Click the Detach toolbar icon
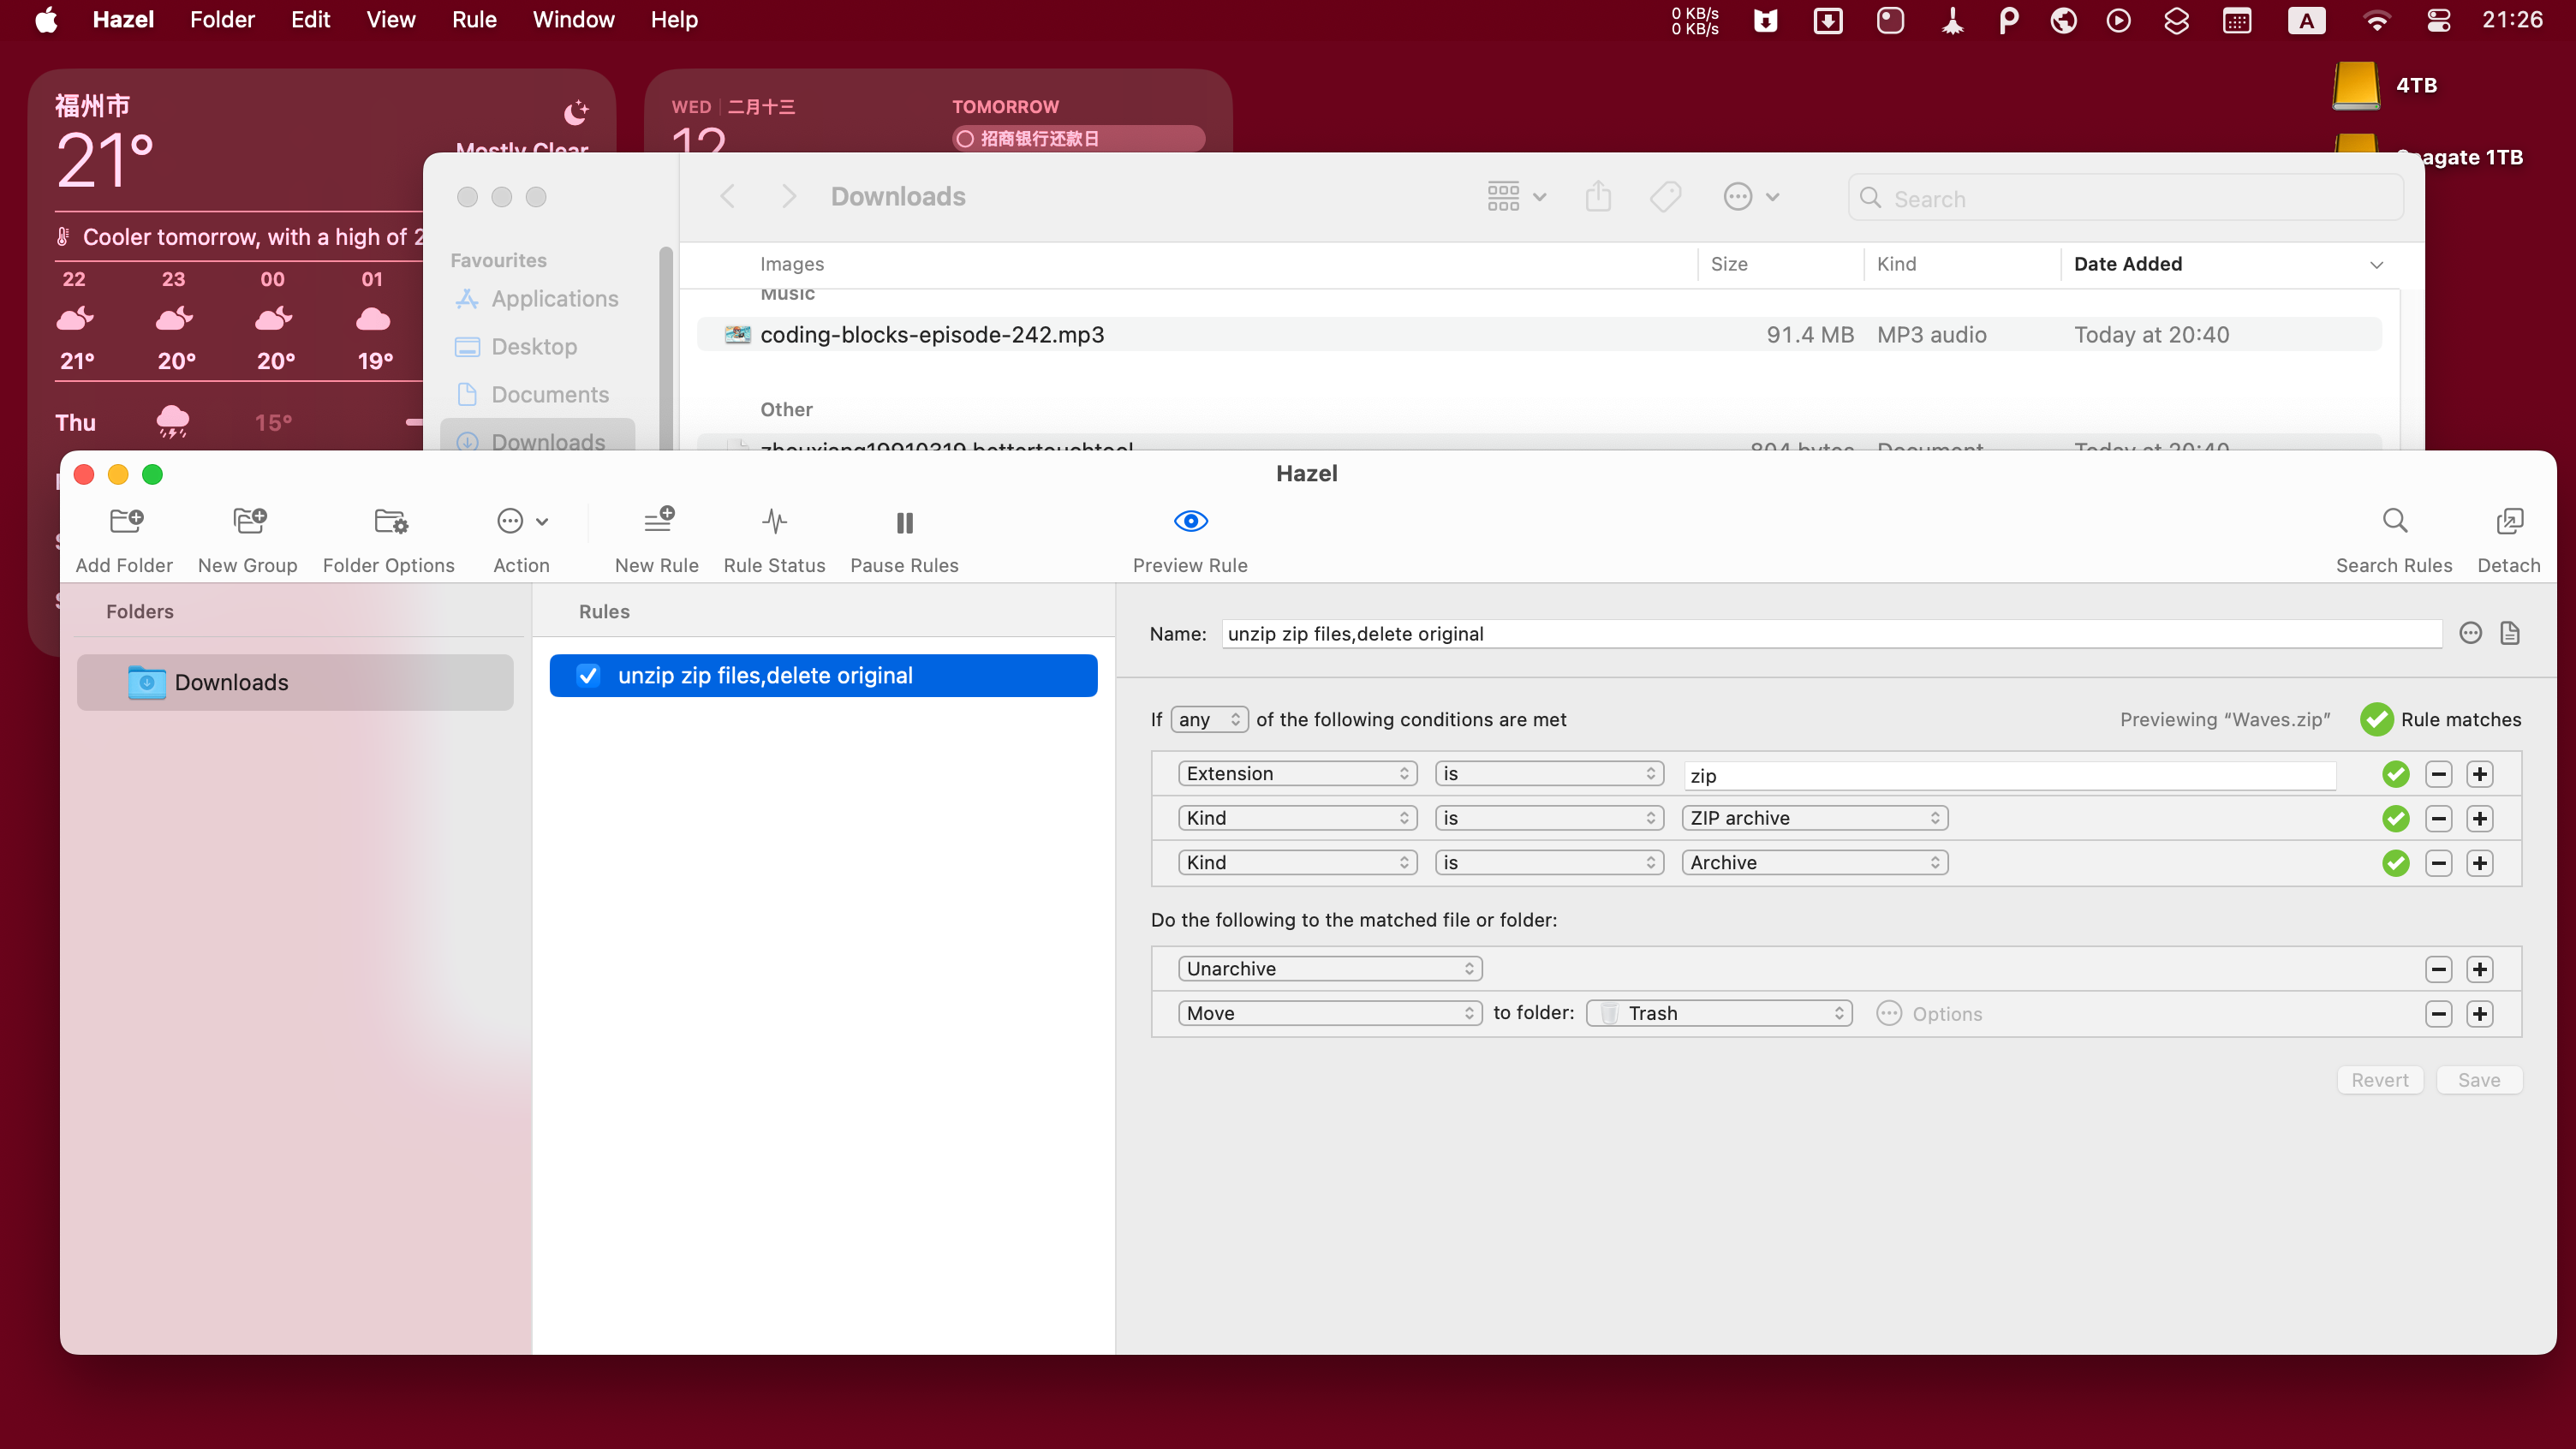The image size is (2576, 1449). (x=2509, y=521)
